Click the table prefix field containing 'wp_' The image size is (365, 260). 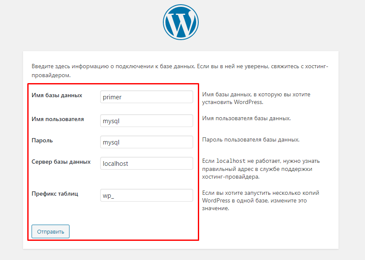[x=146, y=195]
